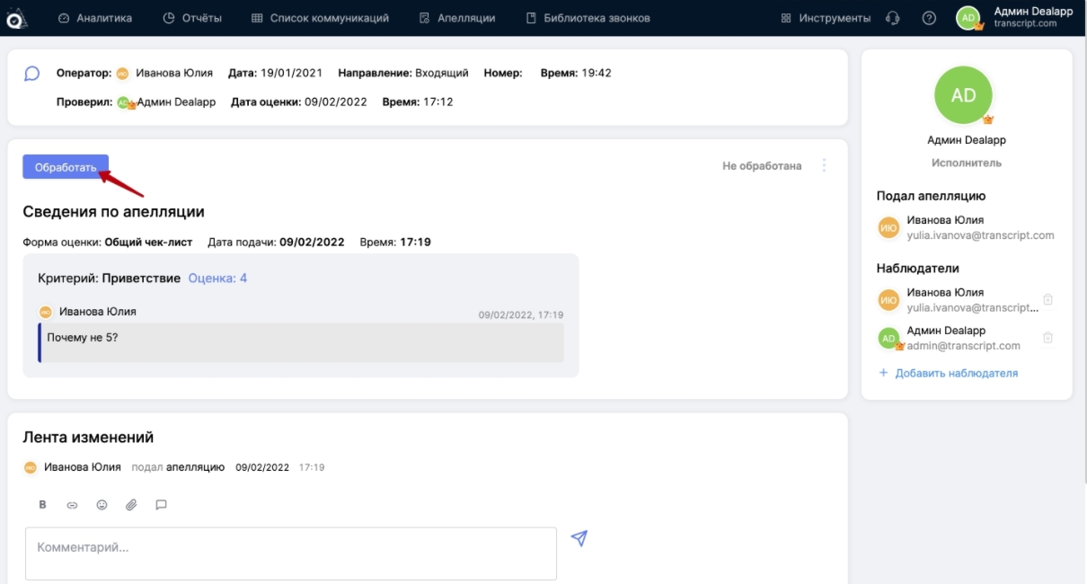Click the paperclip attach file icon
The image size is (1087, 584).
(131, 505)
